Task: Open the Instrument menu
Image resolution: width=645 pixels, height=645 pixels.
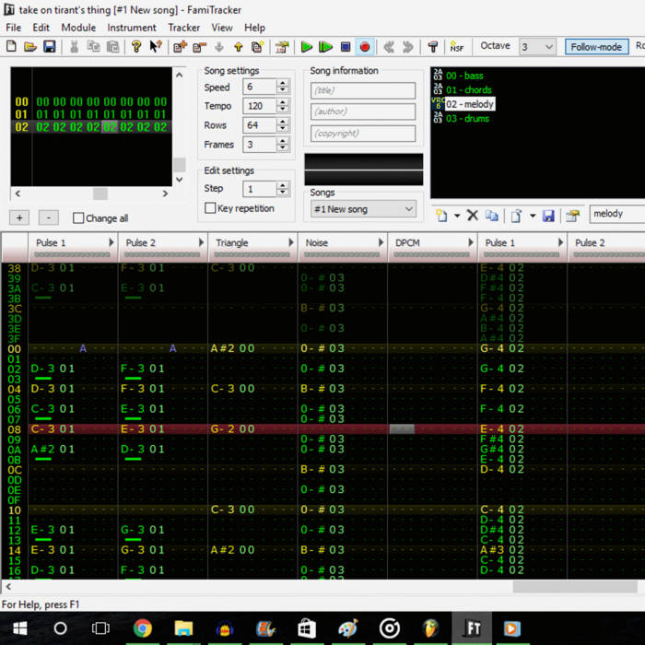Action: pyautogui.click(x=132, y=28)
